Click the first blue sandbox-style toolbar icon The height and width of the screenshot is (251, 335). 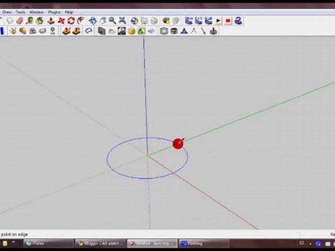coord(189,21)
